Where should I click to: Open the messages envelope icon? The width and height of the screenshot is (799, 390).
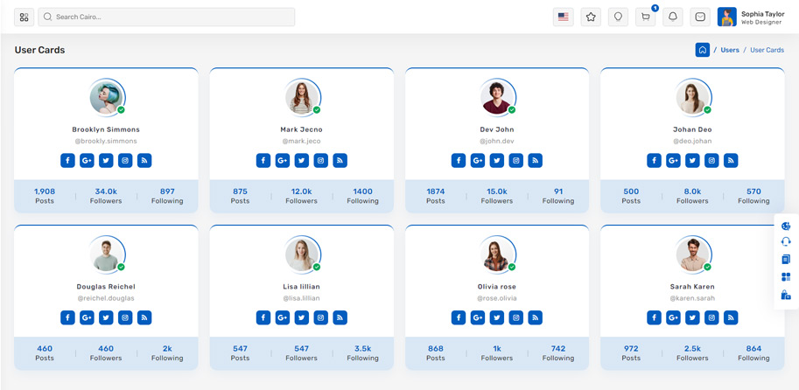[700, 17]
